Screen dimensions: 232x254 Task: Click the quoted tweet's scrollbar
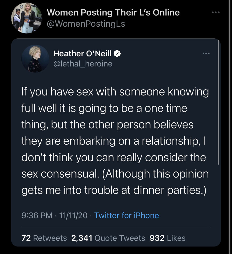(218, 102)
